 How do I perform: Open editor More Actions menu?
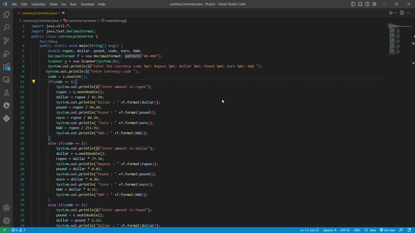[409, 13]
